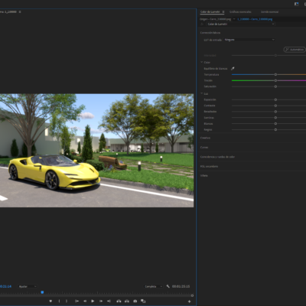Click the Negros slider handle
This screenshot has height=306, width=306.
tap(275, 129)
